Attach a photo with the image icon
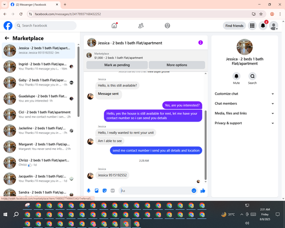The width and height of the screenshot is (285, 228). [96, 190]
